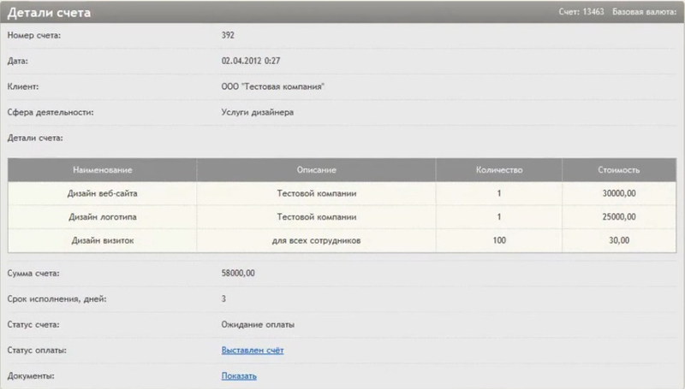This screenshot has height=389, width=685.
Task: Click the invoice total 58000,00
Action: point(238,273)
